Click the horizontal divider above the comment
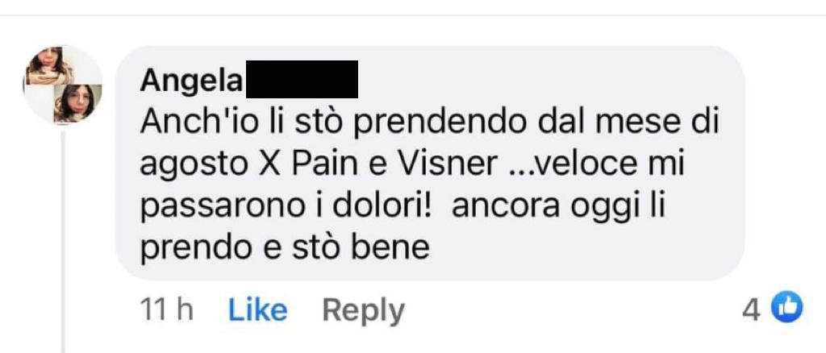 (413, 16)
